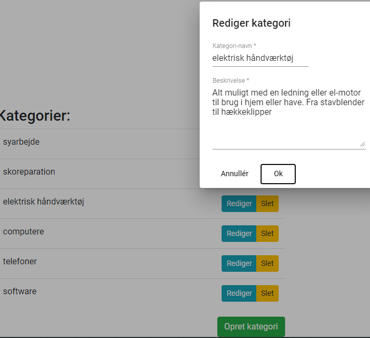Remove telefoner using Slet
Image resolution: width=370 pixels, height=338 pixels.
(x=267, y=263)
